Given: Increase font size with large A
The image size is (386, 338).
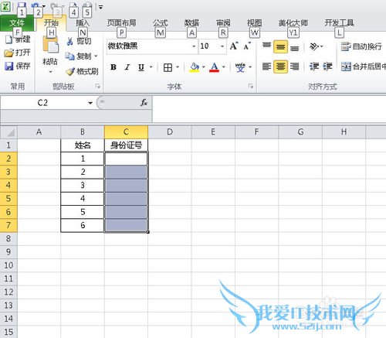Looking at the screenshot, I should [x=234, y=46].
